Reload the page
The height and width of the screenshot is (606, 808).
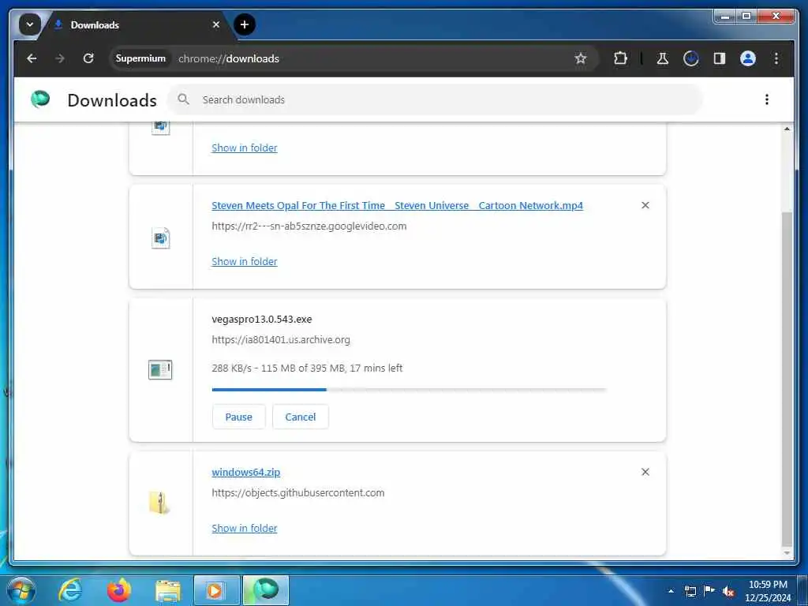click(88, 58)
